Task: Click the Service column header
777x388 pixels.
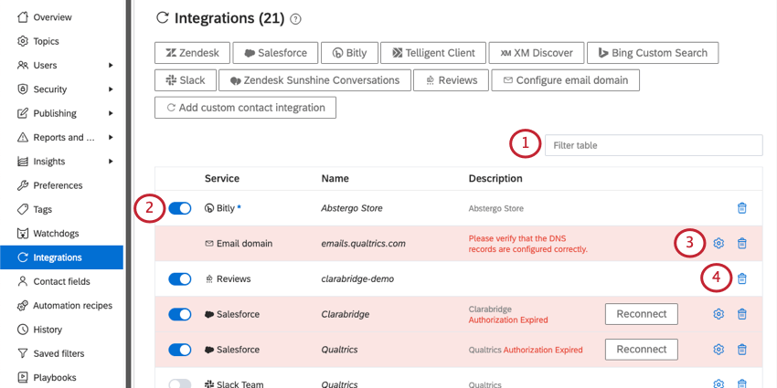Action: tap(222, 178)
